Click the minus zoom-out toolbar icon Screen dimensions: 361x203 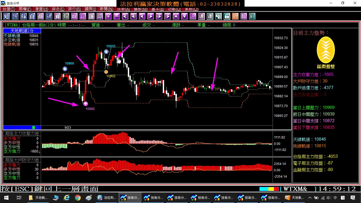(117, 16)
